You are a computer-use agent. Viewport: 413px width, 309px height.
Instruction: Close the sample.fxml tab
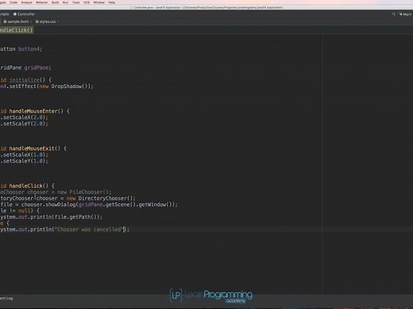pyautogui.click(x=31, y=21)
